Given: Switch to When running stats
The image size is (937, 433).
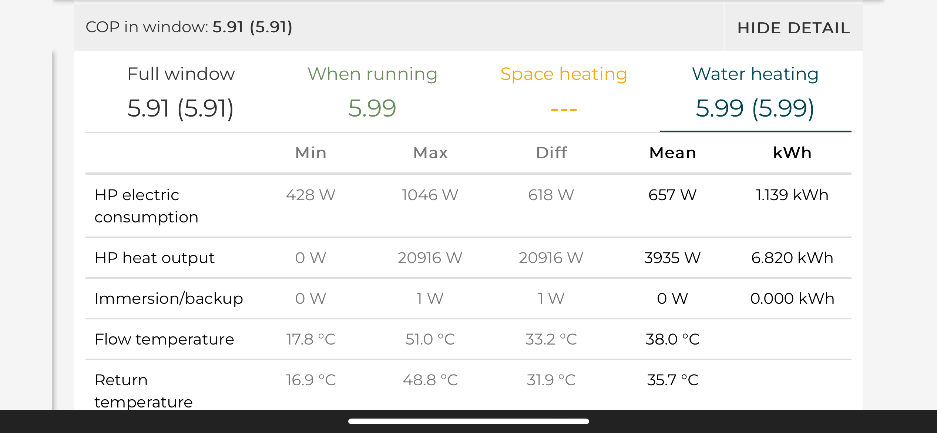Looking at the screenshot, I should (373, 92).
